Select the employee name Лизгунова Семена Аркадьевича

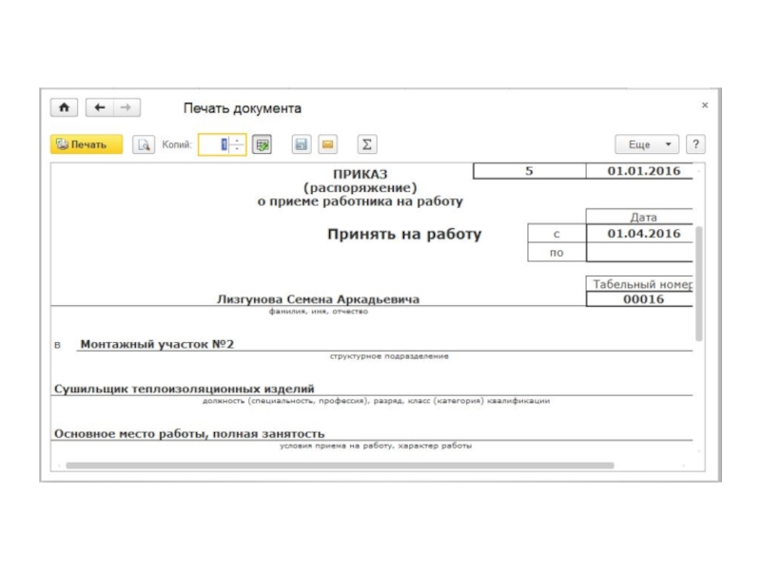pos(318,299)
